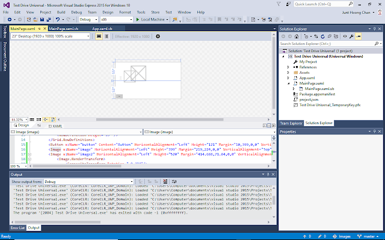This screenshot has width=385, height=240.
Task: Expand the Assets folder node
Action: (x=288, y=73)
